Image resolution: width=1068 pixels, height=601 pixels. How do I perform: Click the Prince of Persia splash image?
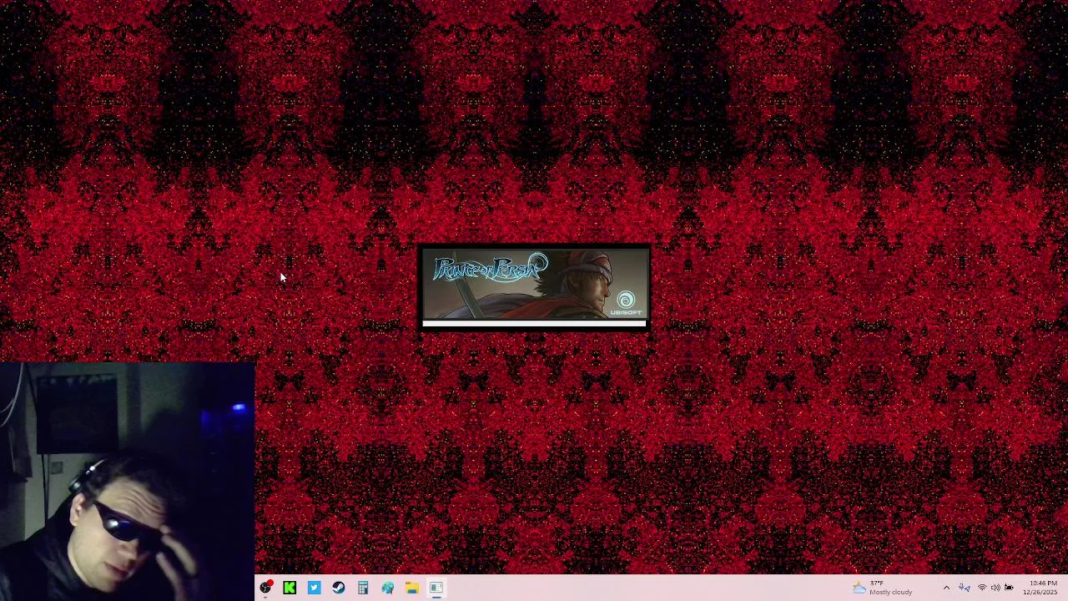[534, 285]
